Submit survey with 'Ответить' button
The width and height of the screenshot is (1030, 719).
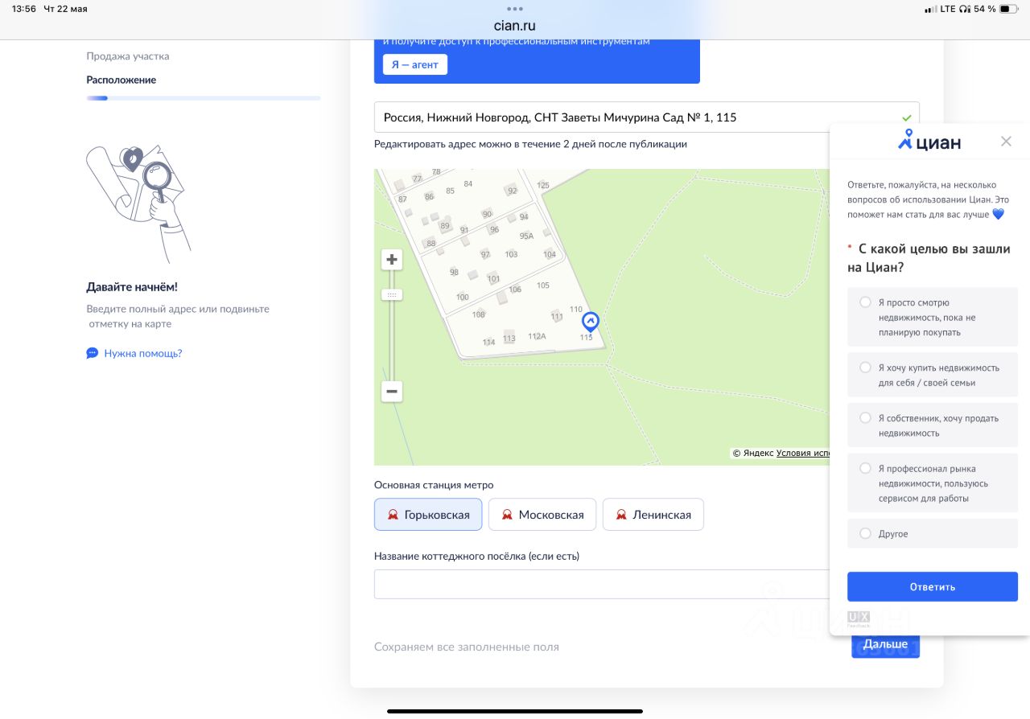[x=933, y=586]
